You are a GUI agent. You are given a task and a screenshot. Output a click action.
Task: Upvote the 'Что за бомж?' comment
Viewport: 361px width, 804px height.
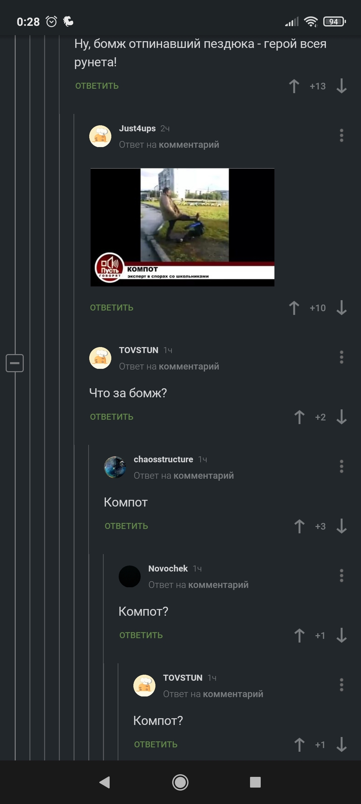pos(299,417)
